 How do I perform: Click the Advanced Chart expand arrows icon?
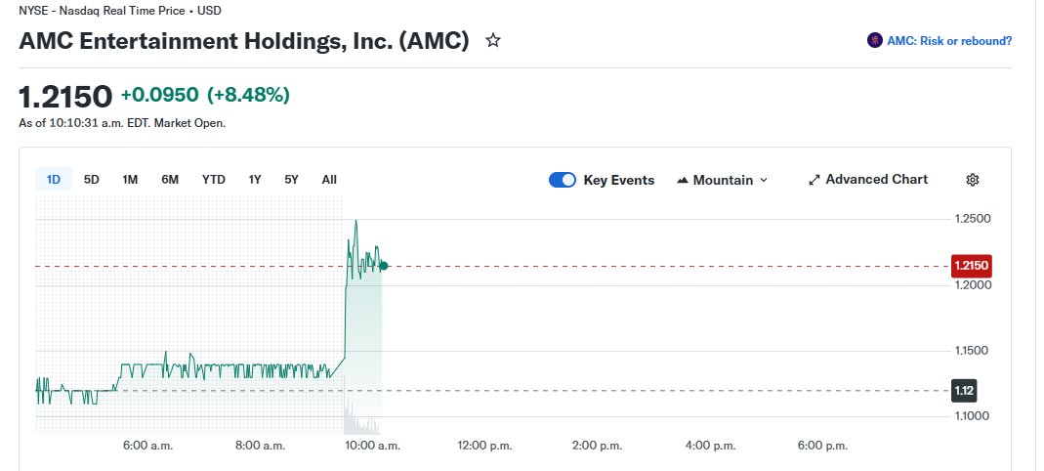click(814, 180)
